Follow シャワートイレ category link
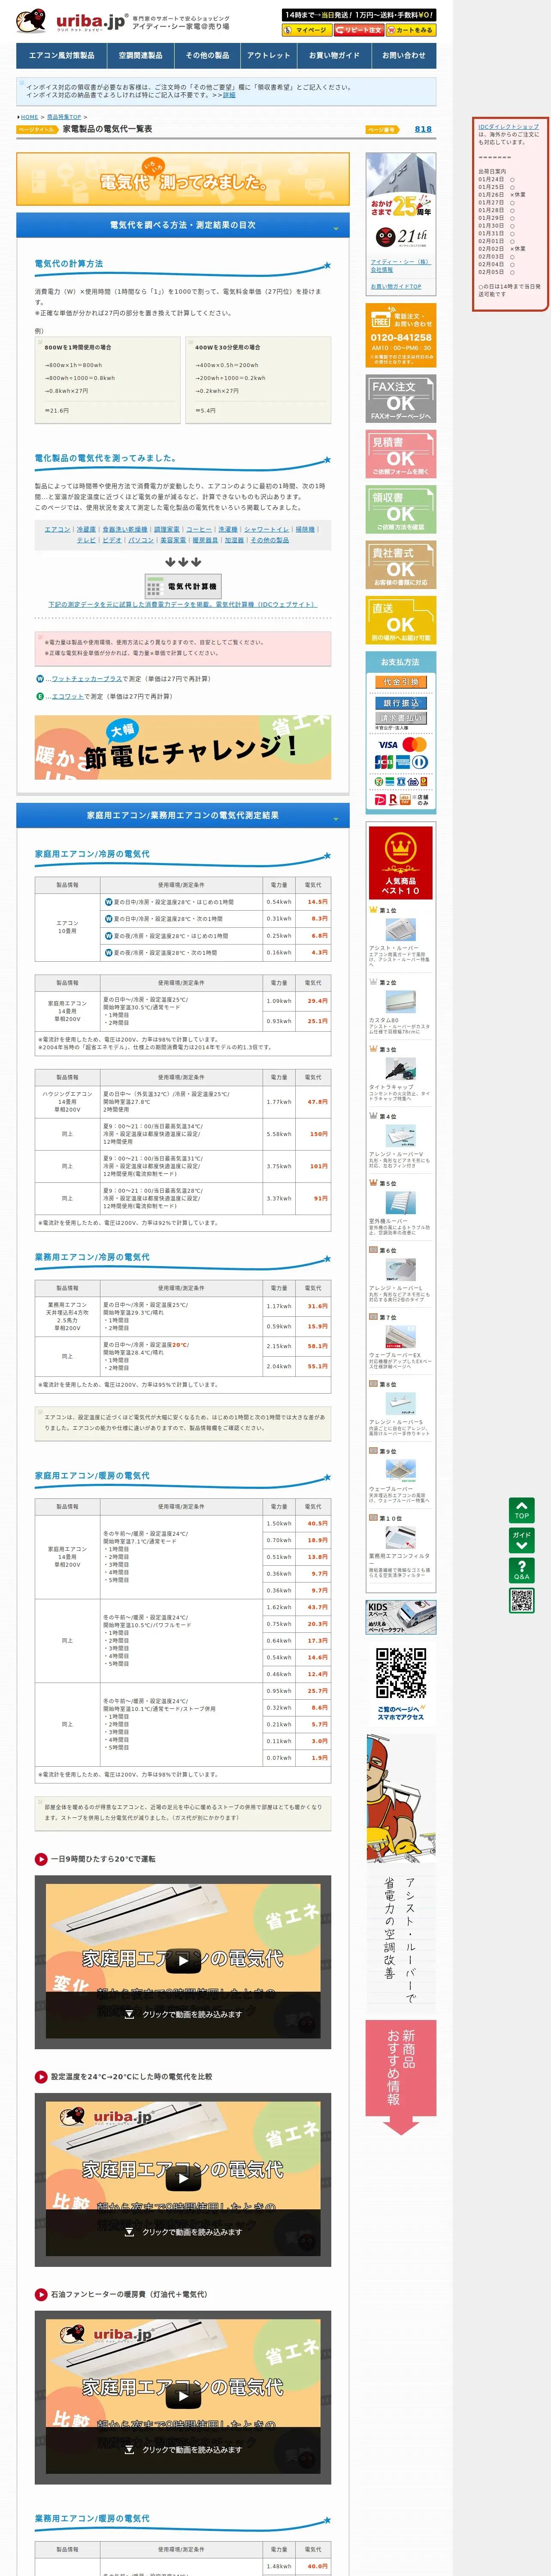 266,529
